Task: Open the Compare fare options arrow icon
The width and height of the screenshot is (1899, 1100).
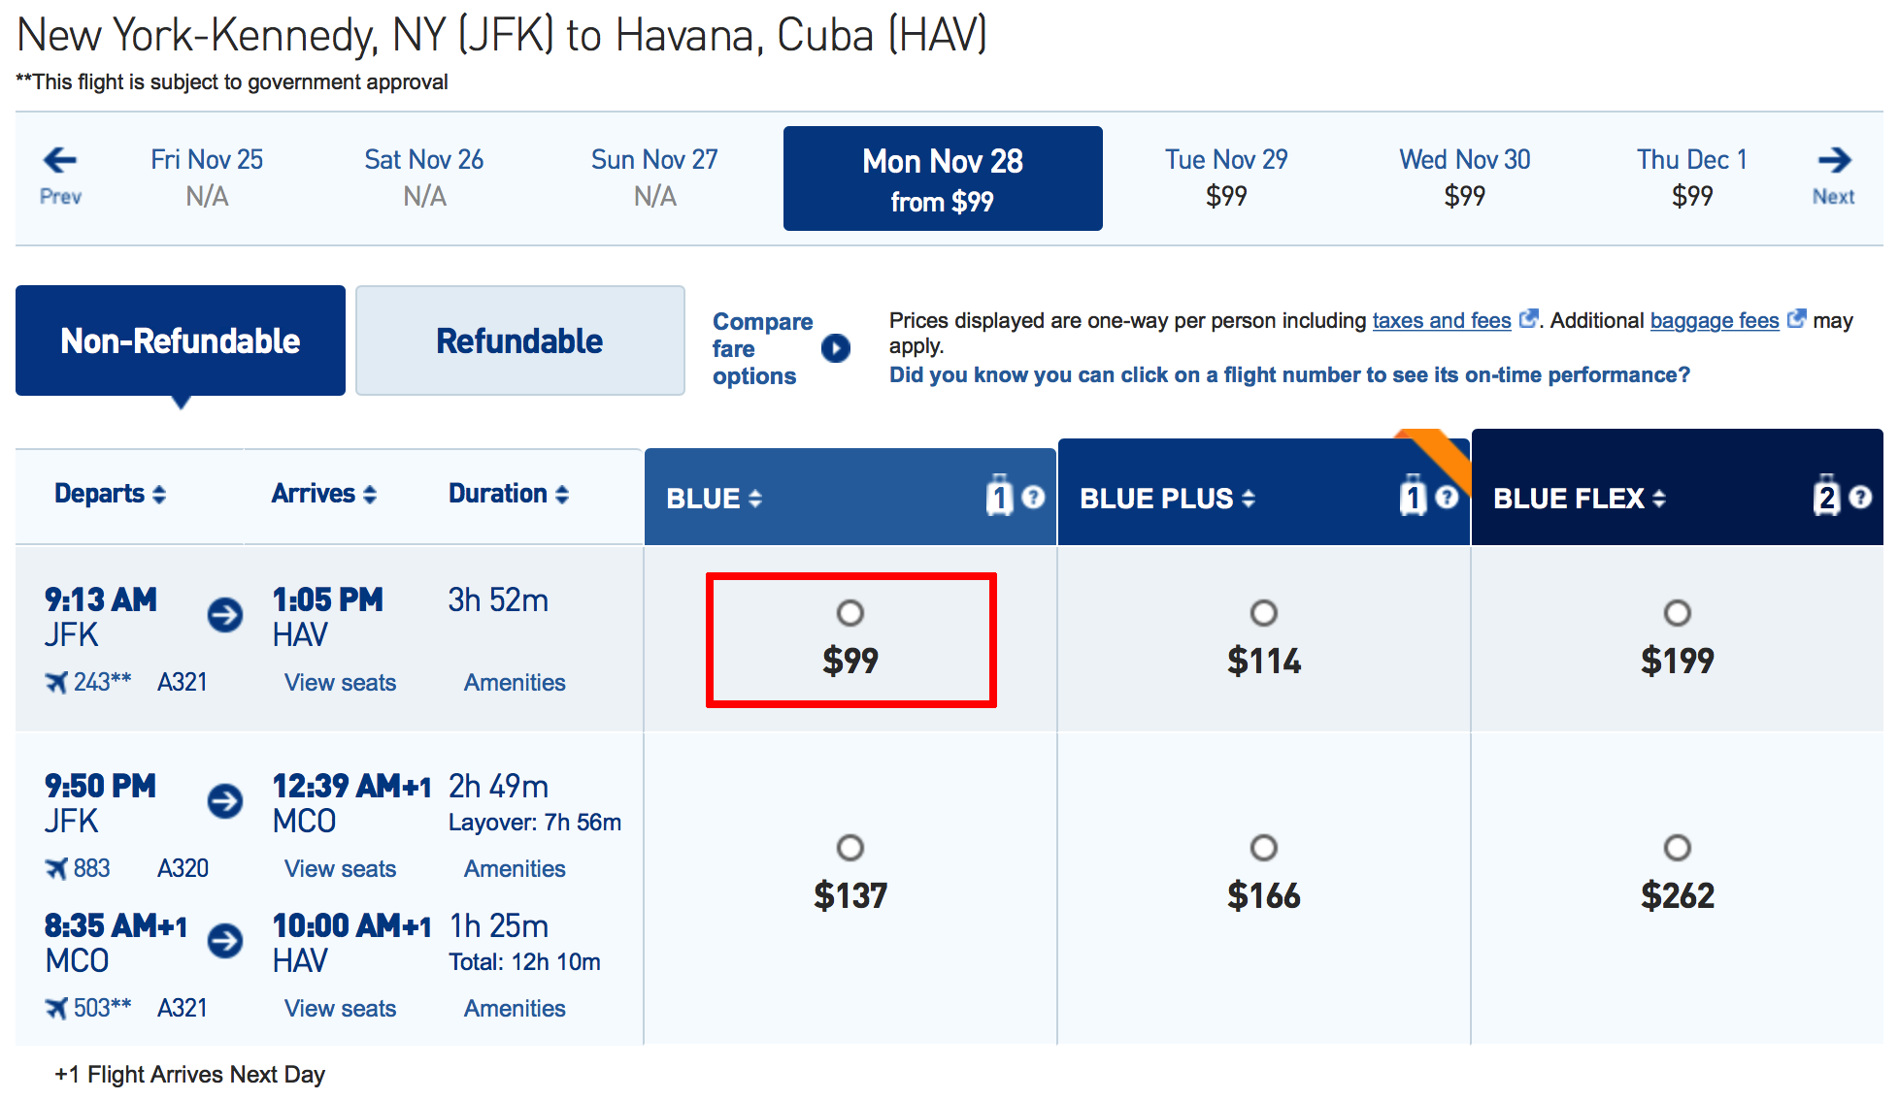Action: [837, 349]
